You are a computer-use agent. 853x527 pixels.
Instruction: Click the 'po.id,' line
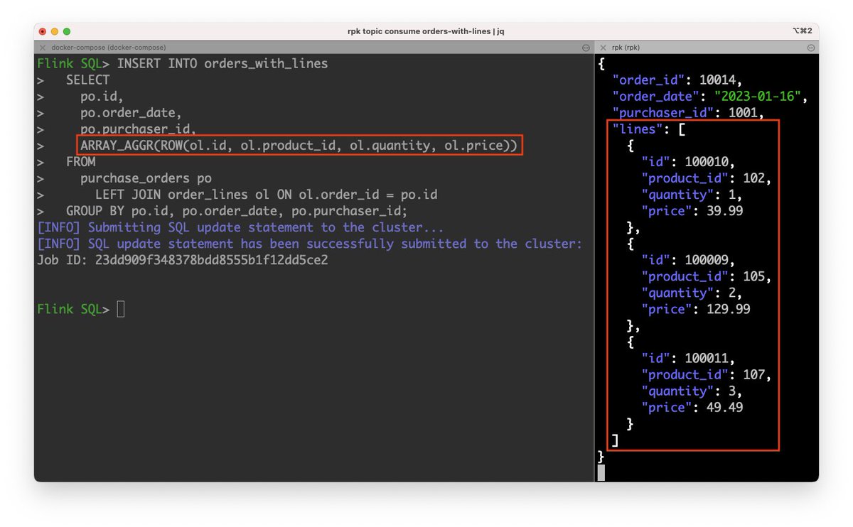[102, 96]
